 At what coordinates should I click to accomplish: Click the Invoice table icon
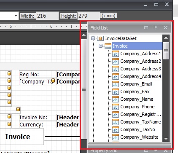108,46
